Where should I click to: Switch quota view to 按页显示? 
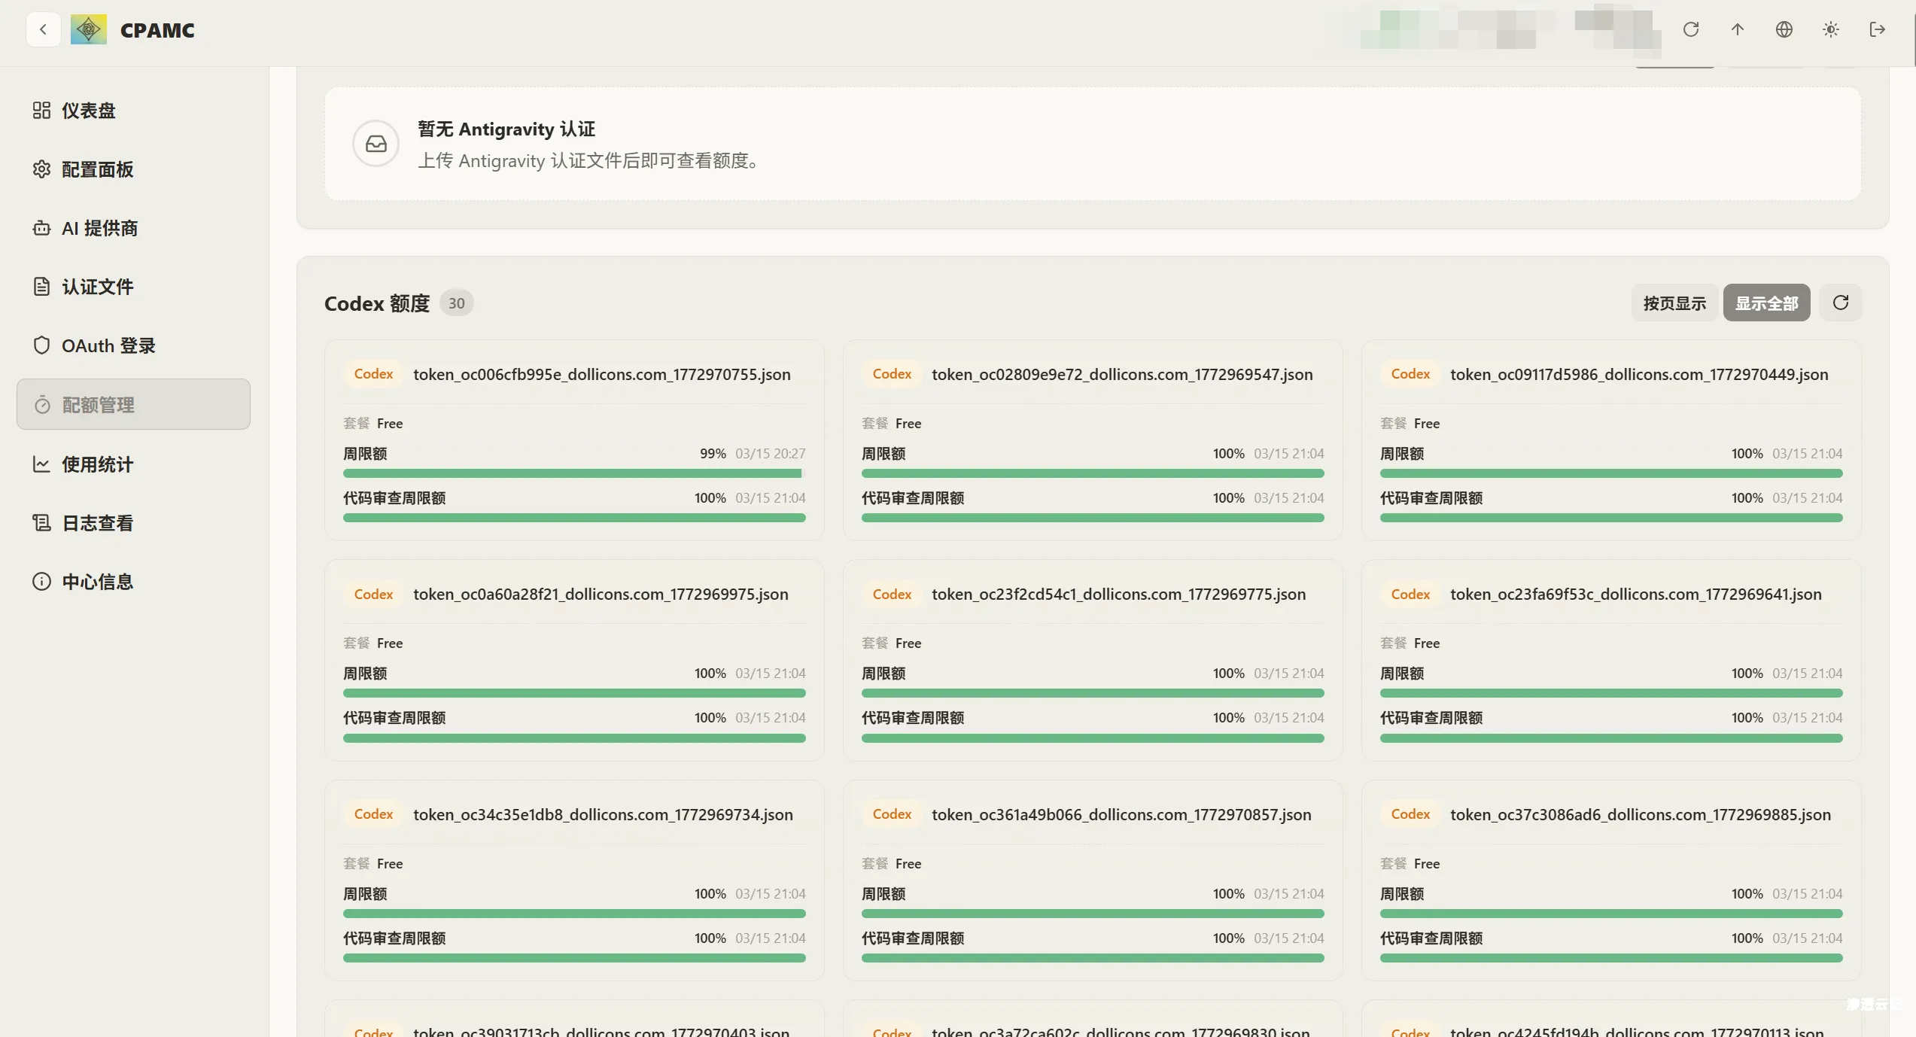(x=1674, y=303)
